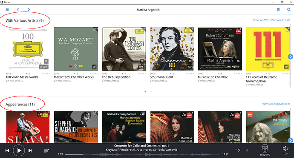Viewport: 294px width, 158px height.
Task: Show next Various Artists albums with the arrow
Action: coord(291,56)
